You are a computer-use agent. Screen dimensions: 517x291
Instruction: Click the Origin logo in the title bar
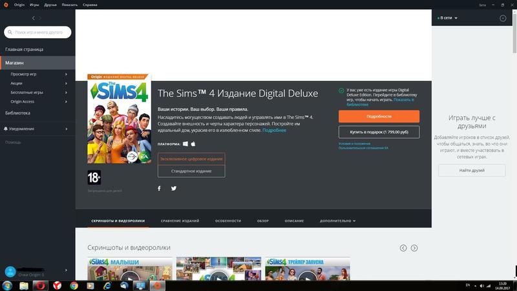point(6,5)
